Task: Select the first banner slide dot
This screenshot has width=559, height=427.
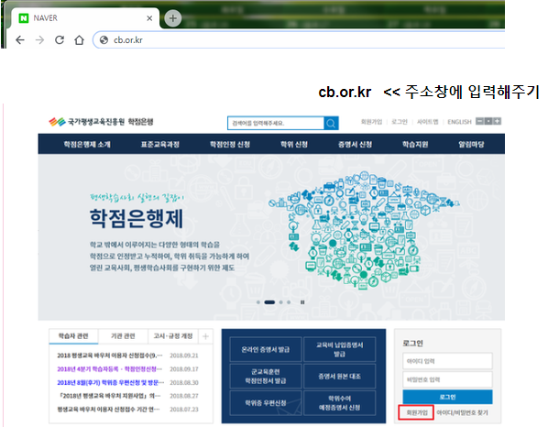Action: click(258, 302)
